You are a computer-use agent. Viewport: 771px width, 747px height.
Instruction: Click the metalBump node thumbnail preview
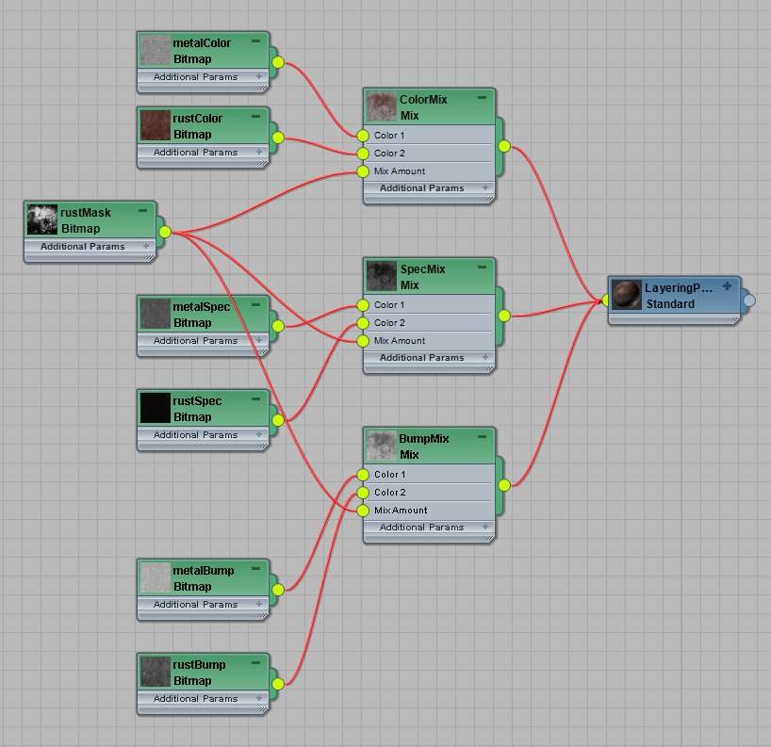156,578
